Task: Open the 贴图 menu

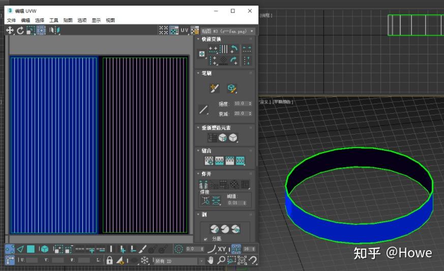Action: coord(68,20)
